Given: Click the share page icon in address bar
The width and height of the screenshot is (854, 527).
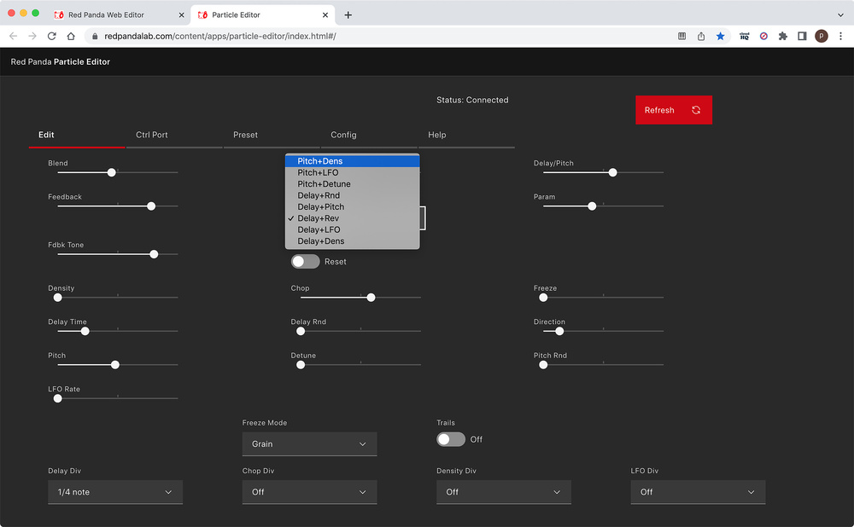Looking at the screenshot, I should (701, 36).
